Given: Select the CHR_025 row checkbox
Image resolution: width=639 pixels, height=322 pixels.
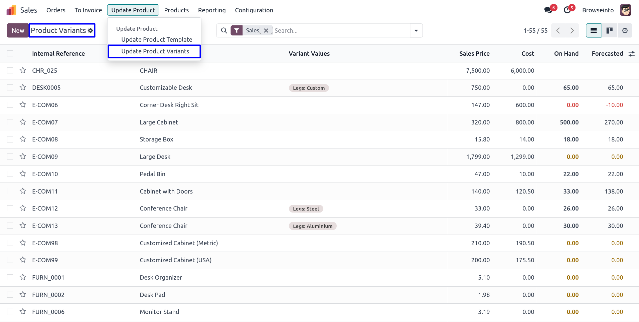Looking at the screenshot, I should (10, 70).
